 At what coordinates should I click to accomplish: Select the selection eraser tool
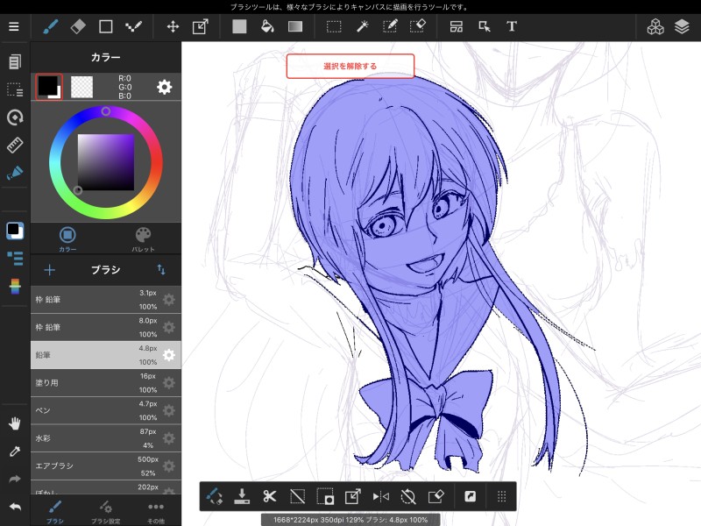418,26
